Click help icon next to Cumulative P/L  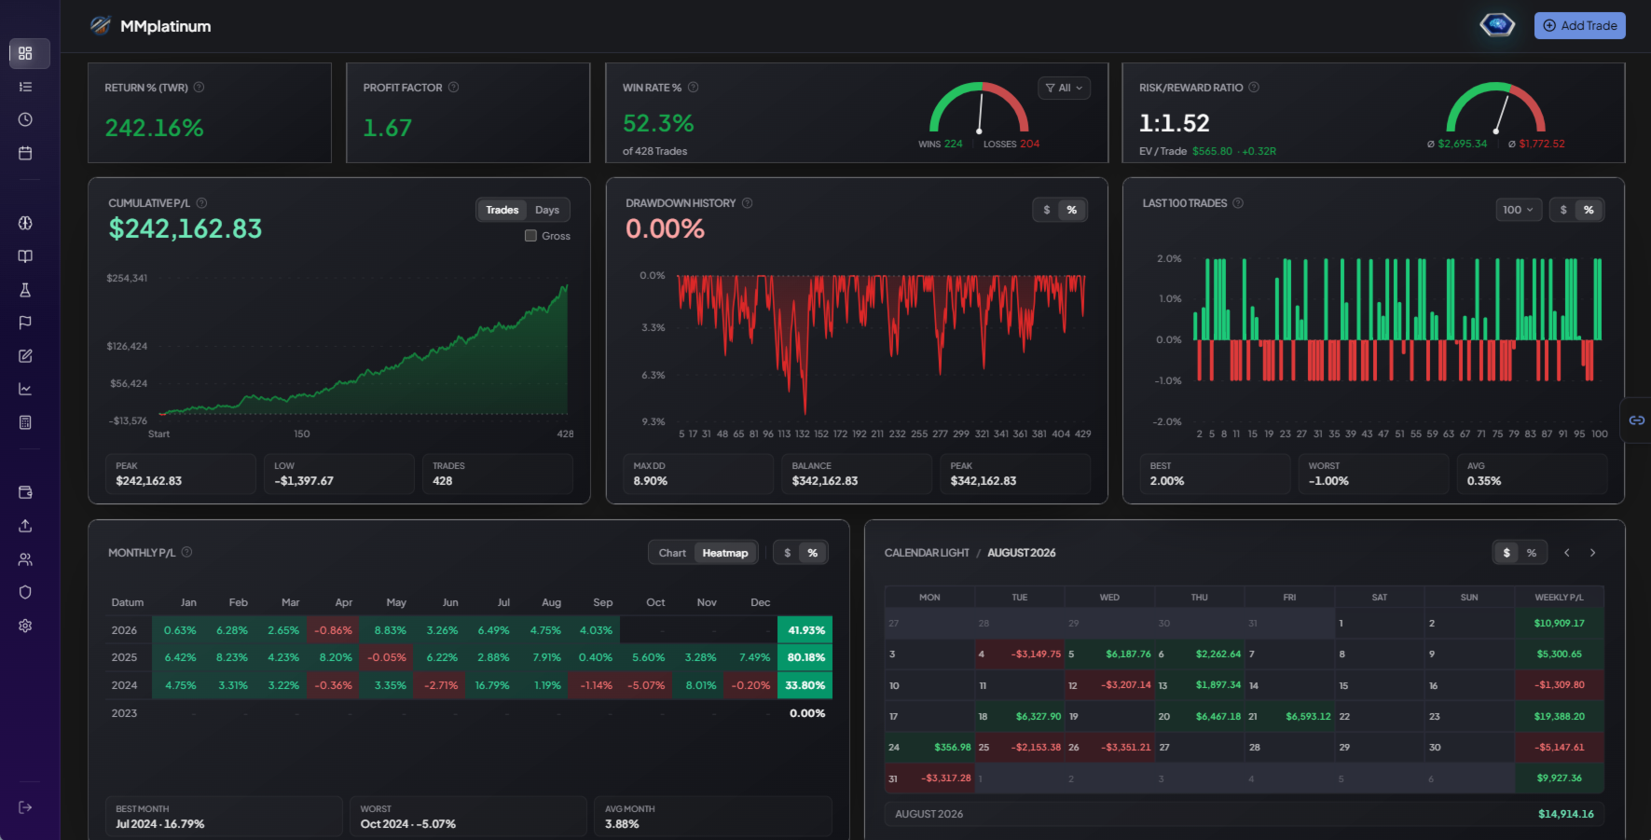point(201,202)
